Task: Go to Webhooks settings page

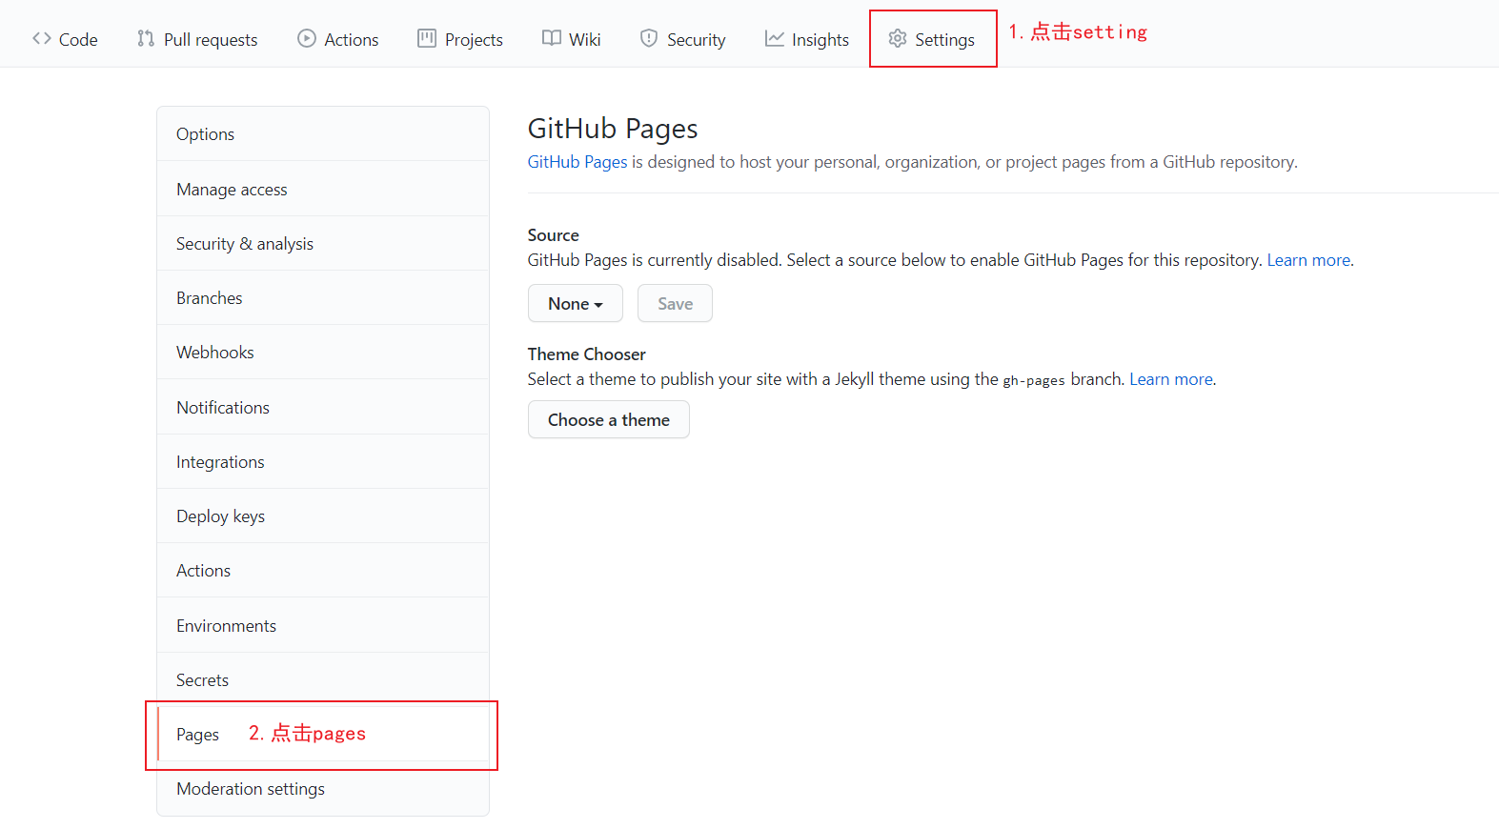Action: pyautogui.click(x=323, y=353)
